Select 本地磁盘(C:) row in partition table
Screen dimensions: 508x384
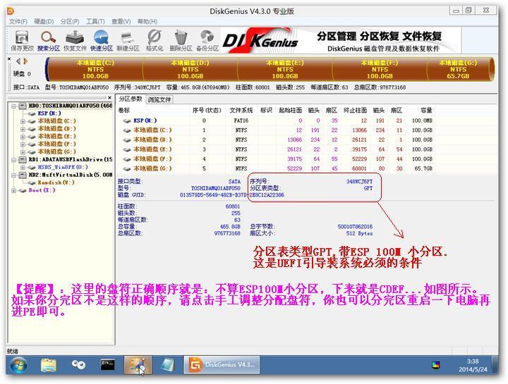[x=274, y=130]
